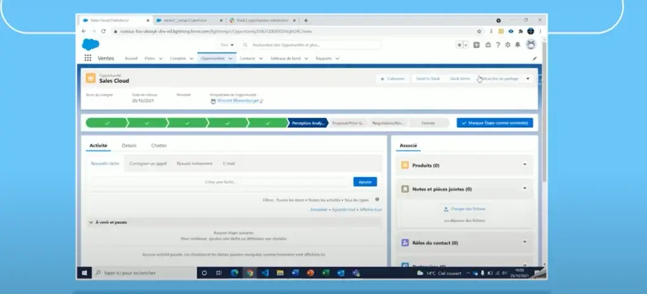Open the search scope Tous dropdown
Viewport: 647px width, 294px height.
pos(227,45)
